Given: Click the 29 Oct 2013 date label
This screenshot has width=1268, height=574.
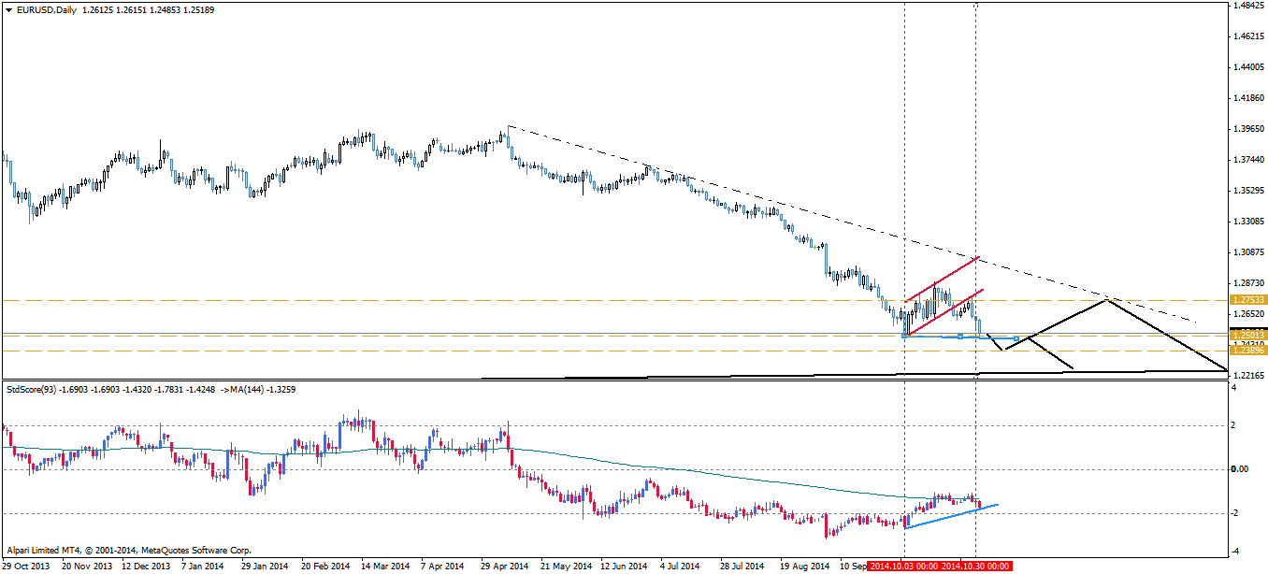Looking at the screenshot, I should coord(26,567).
